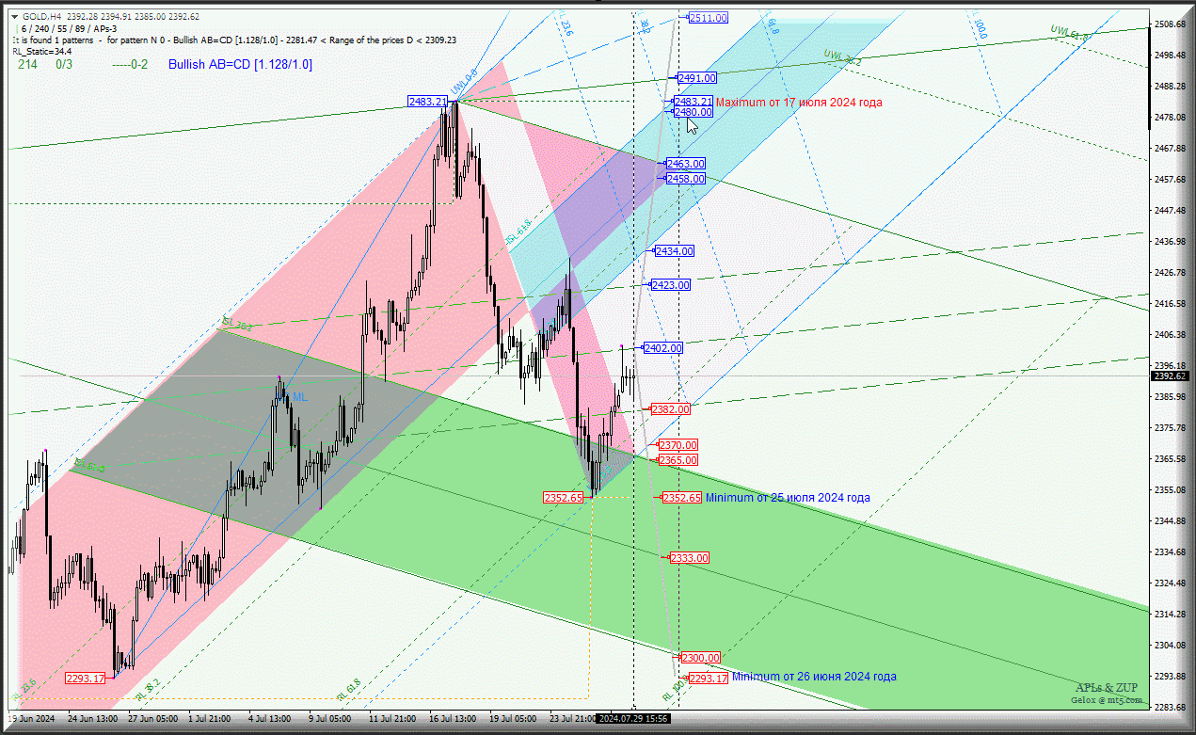
Task: Select the 2491.00 resistance price tag
Action: coord(697,78)
